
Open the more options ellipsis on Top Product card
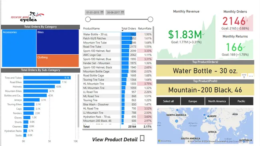[251, 76]
